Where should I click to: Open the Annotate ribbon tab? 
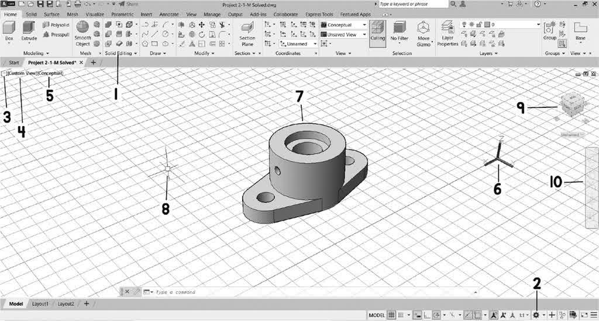[x=169, y=14]
